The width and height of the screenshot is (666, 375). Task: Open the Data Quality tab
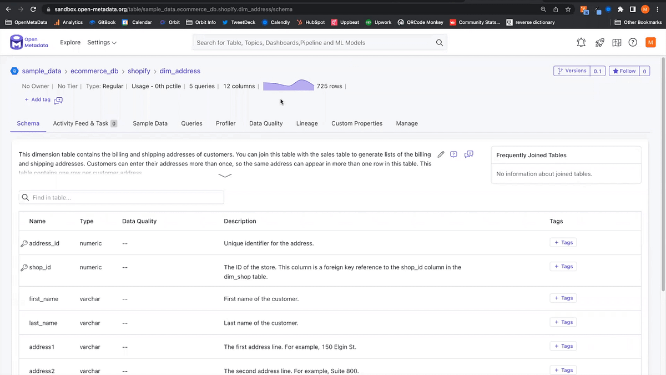[x=265, y=123]
